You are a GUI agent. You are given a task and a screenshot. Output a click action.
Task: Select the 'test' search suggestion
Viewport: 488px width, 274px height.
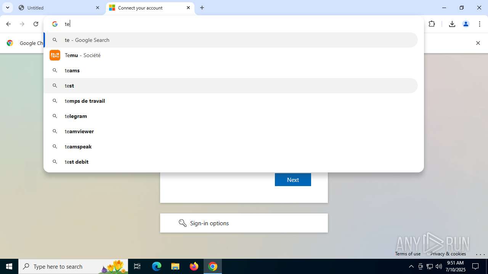click(231, 86)
